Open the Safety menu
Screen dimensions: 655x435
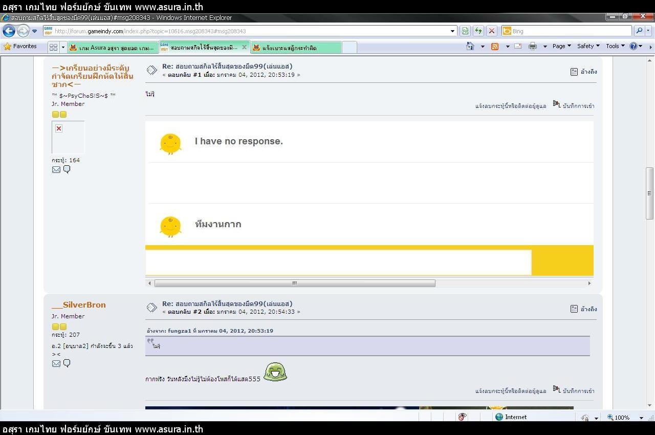(x=588, y=46)
